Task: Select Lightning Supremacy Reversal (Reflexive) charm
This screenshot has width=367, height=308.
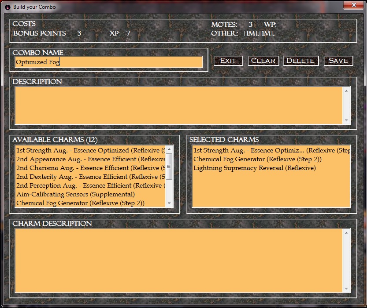Action: 271,168
